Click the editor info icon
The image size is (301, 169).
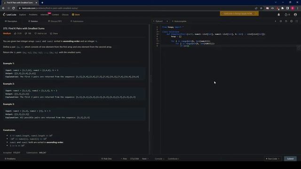click(x=276, y=21)
